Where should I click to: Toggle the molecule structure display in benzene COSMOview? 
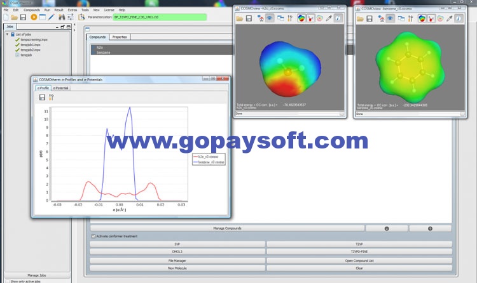(431, 19)
